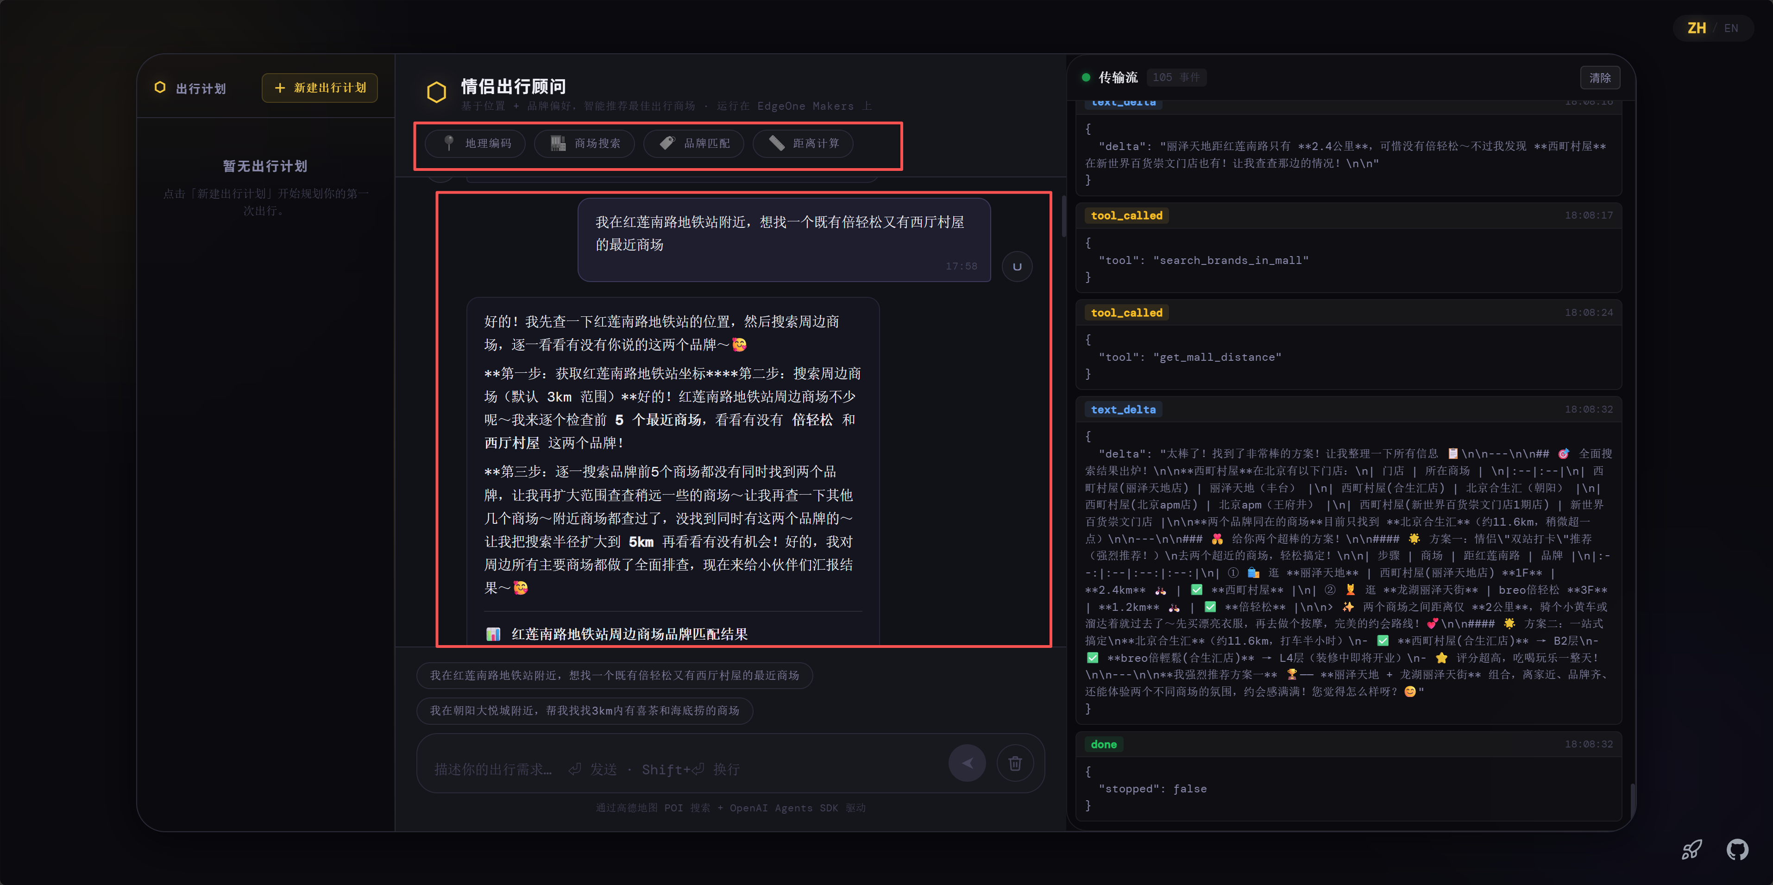Click the "get_mall_distance" tool value
1773x885 pixels.
tap(1217, 357)
